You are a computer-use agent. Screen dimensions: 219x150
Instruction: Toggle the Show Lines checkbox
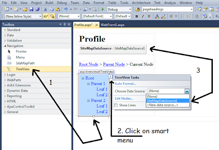(116, 105)
